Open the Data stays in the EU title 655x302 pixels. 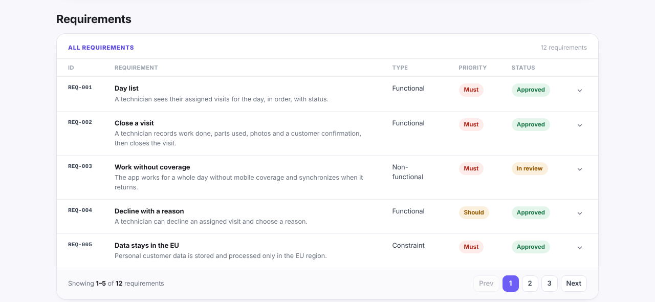pos(147,246)
